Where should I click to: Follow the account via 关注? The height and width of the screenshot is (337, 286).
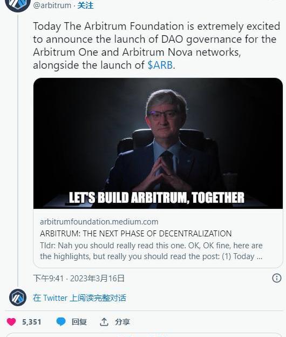point(85,5)
